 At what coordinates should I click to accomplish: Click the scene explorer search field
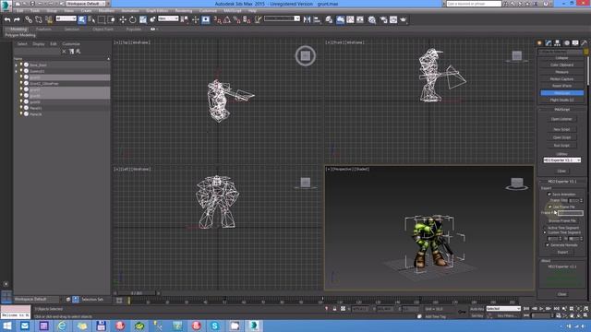click(x=37, y=52)
